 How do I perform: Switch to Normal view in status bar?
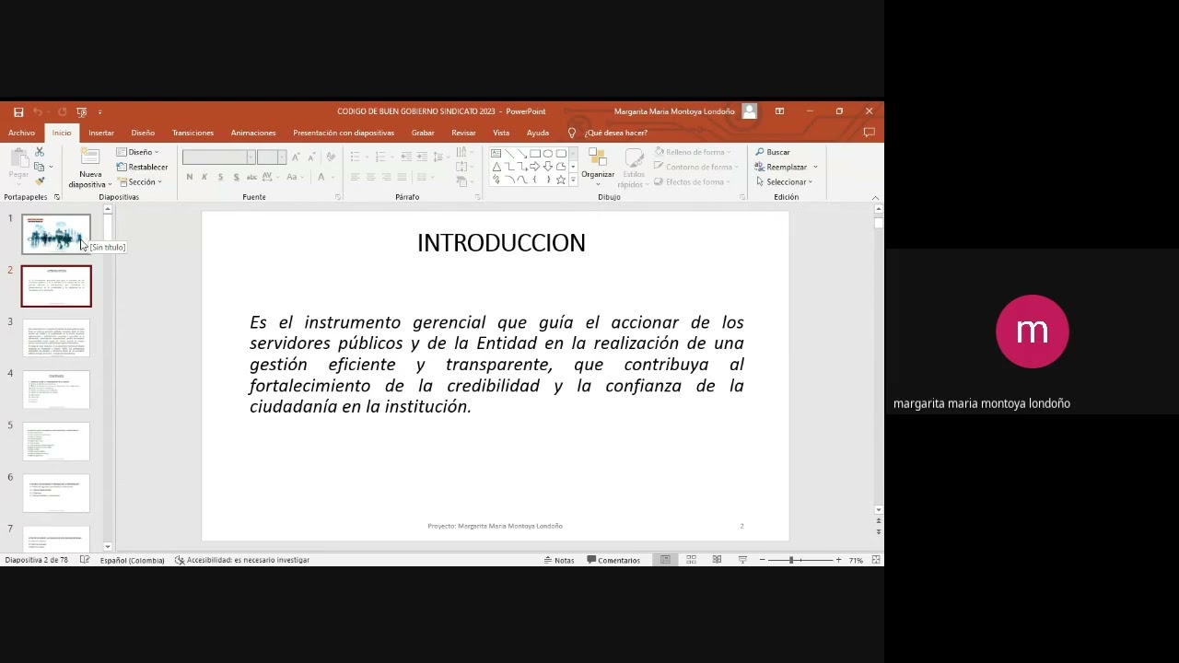(665, 560)
